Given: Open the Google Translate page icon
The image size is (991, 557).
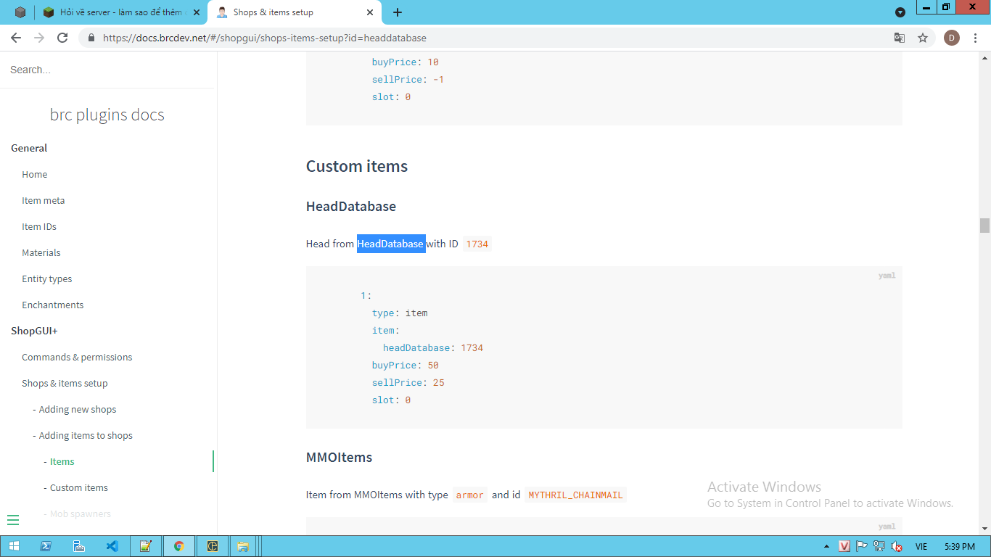Looking at the screenshot, I should tap(899, 38).
